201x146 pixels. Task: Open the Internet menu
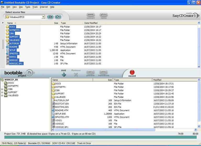coord(44,7)
